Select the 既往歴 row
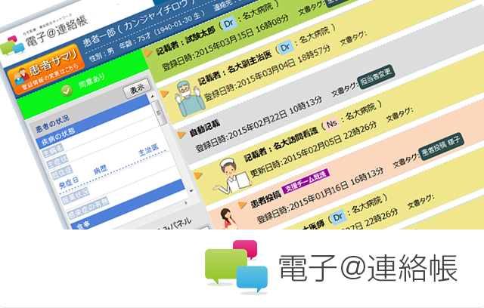The height and width of the screenshot is (308, 484). click(62, 172)
